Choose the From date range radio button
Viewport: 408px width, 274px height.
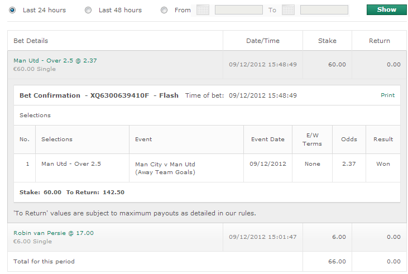(x=164, y=10)
